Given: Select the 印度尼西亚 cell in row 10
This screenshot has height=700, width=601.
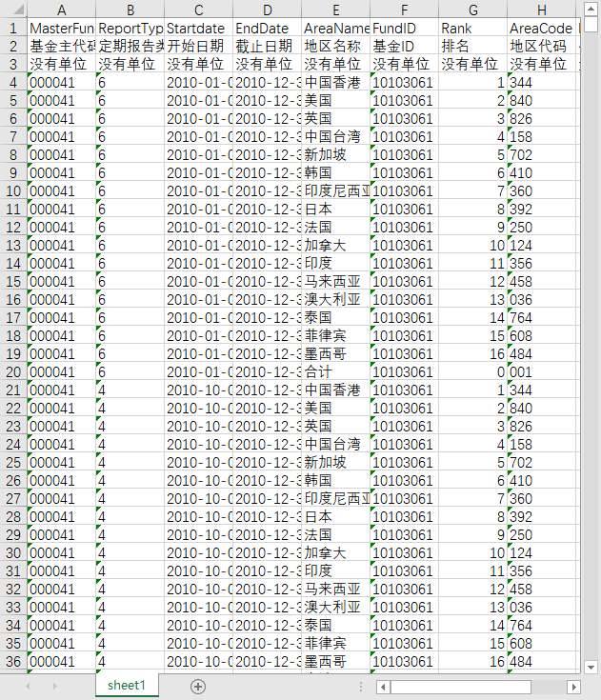Looking at the screenshot, I should (x=336, y=191).
